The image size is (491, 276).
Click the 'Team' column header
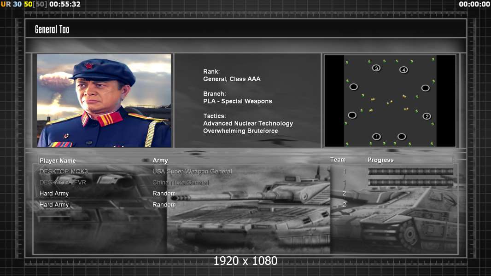pyautogui.click(x=338, y=160)
